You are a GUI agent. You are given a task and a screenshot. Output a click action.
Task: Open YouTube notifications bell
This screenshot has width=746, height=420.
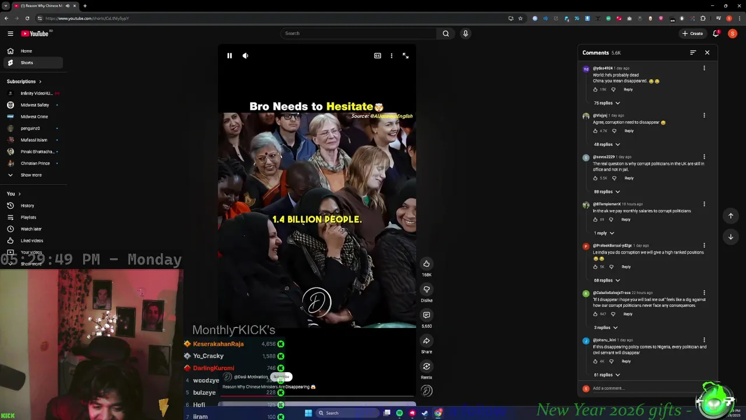[716, 33]
